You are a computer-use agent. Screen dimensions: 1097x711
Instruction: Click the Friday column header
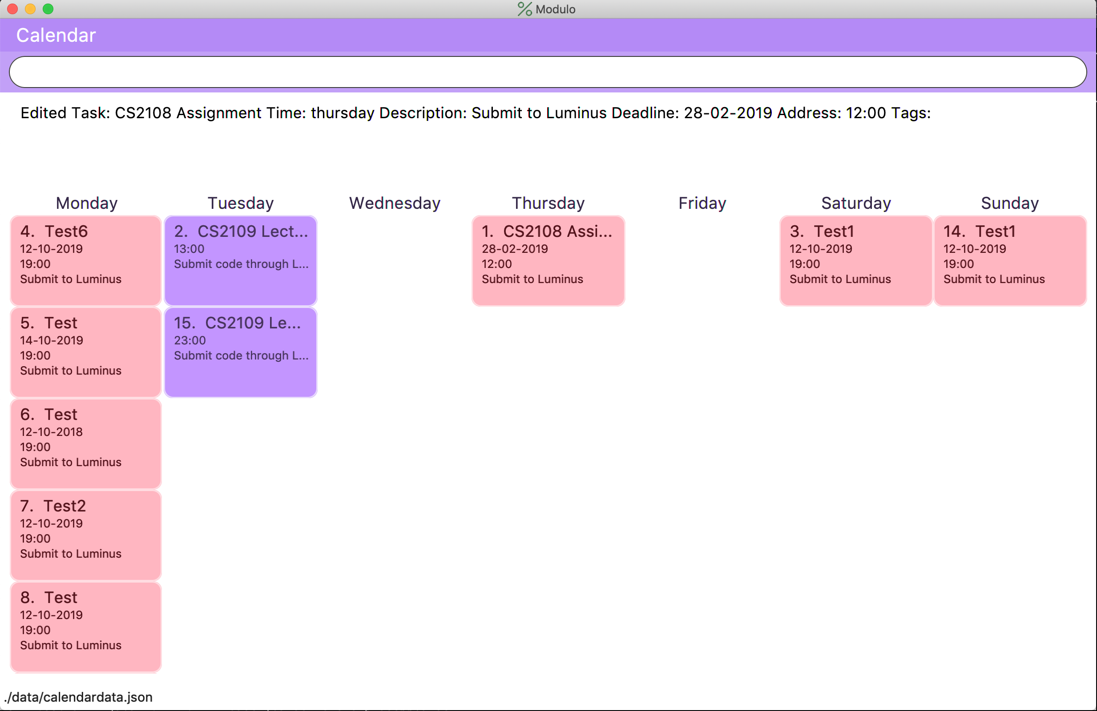pos(702,203)
